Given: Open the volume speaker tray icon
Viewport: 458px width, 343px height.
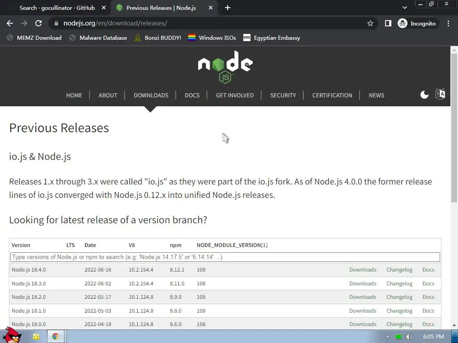Looking at the screenshot, I should [x=409, y=337].
